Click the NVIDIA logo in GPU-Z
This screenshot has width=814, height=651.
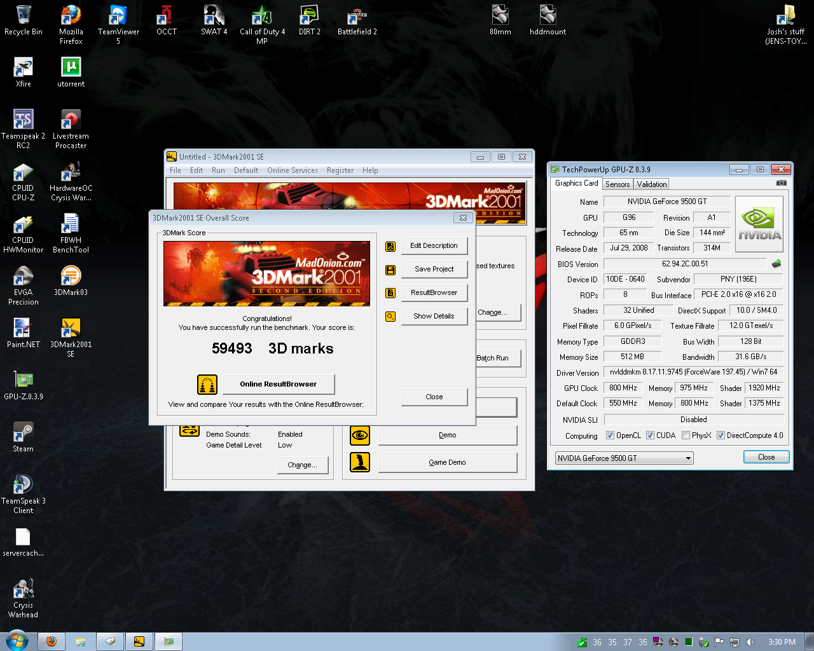coord(759,224)
